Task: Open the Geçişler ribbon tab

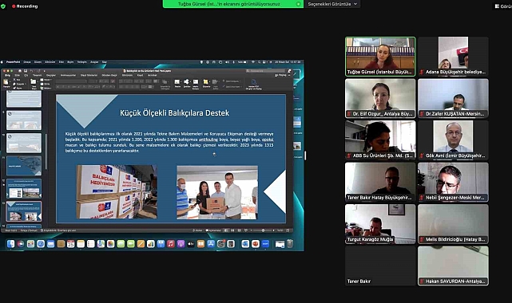Action: (51, 75)
